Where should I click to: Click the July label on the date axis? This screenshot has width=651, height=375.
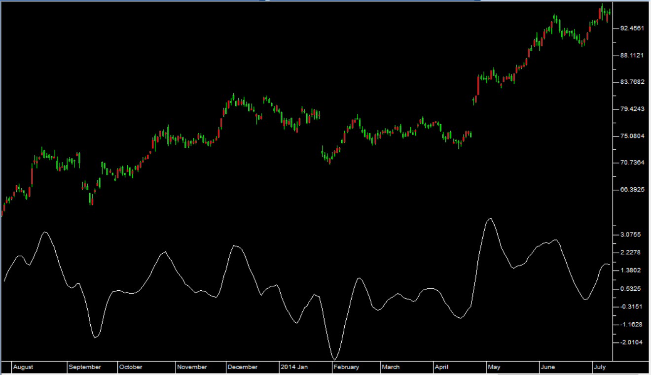pos(599,367)
